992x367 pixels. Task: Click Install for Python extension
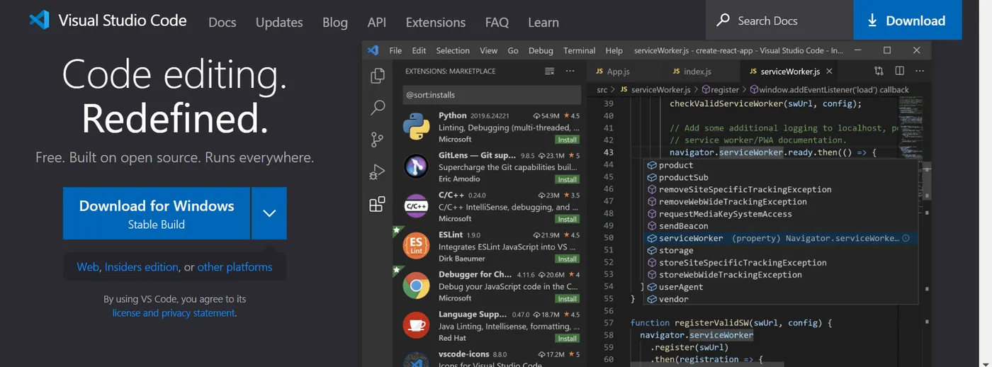[568, 140]
